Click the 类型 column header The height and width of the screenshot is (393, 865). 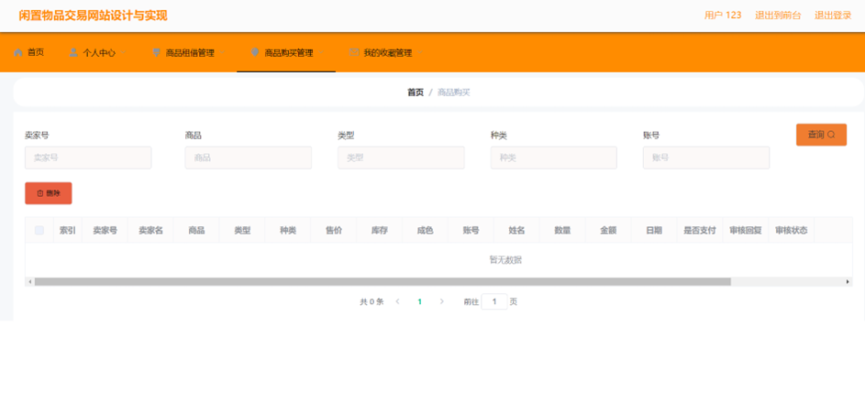[242, 231]
